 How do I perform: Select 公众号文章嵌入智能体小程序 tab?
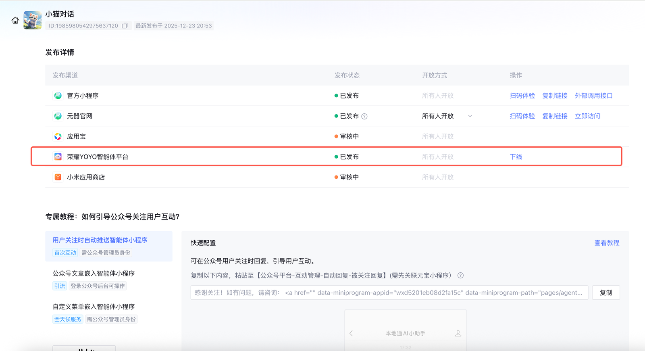(x=94, y=274)
